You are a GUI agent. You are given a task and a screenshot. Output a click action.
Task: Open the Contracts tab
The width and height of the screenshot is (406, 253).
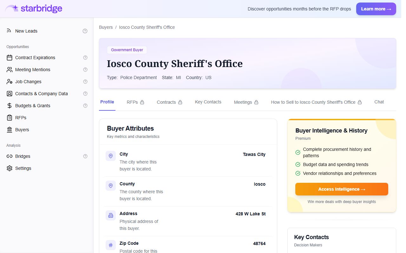(169, 102)
